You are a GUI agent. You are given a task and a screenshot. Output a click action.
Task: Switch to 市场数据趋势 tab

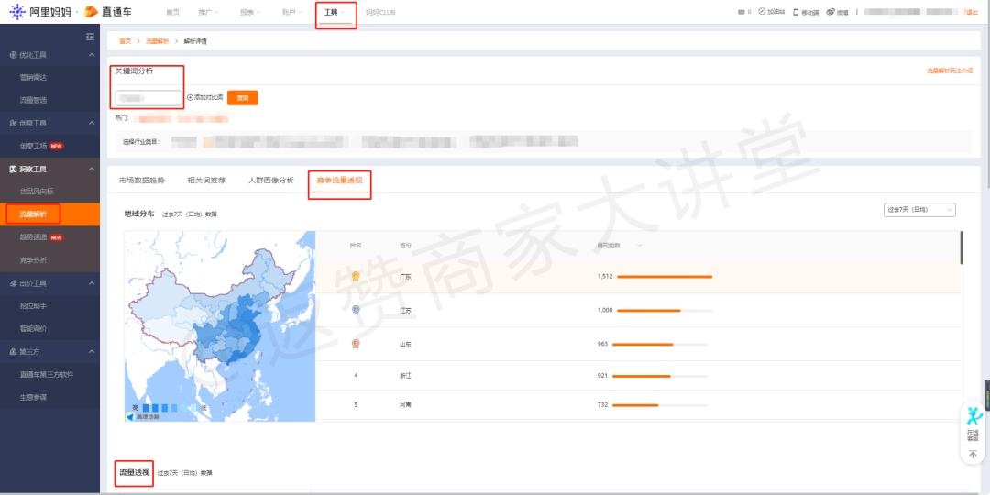pyautogui.click(x=142, y=181)
